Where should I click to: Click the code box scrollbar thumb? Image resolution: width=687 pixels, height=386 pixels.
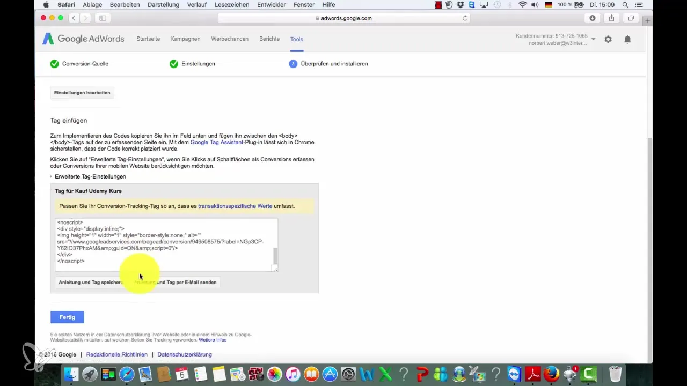click(x=276, y=256)
